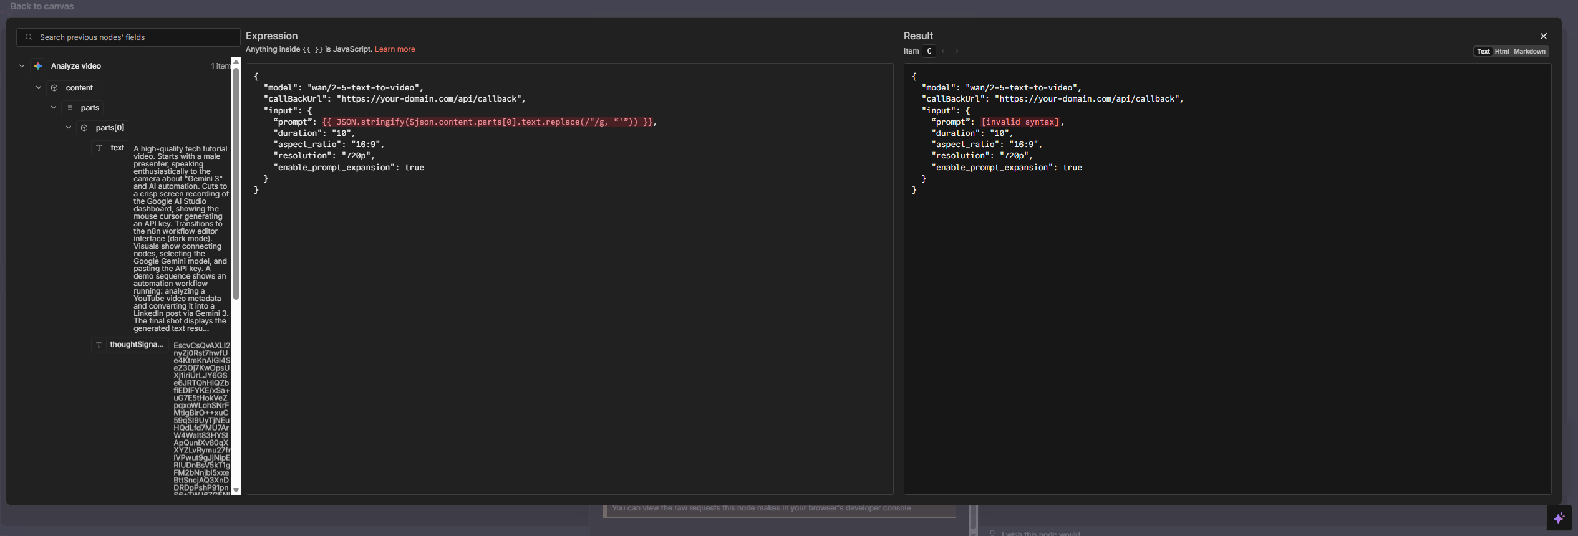Click the magnifier icon in the search box
The width and height of the screenshot is (1578, 536).
click(29, 37)
